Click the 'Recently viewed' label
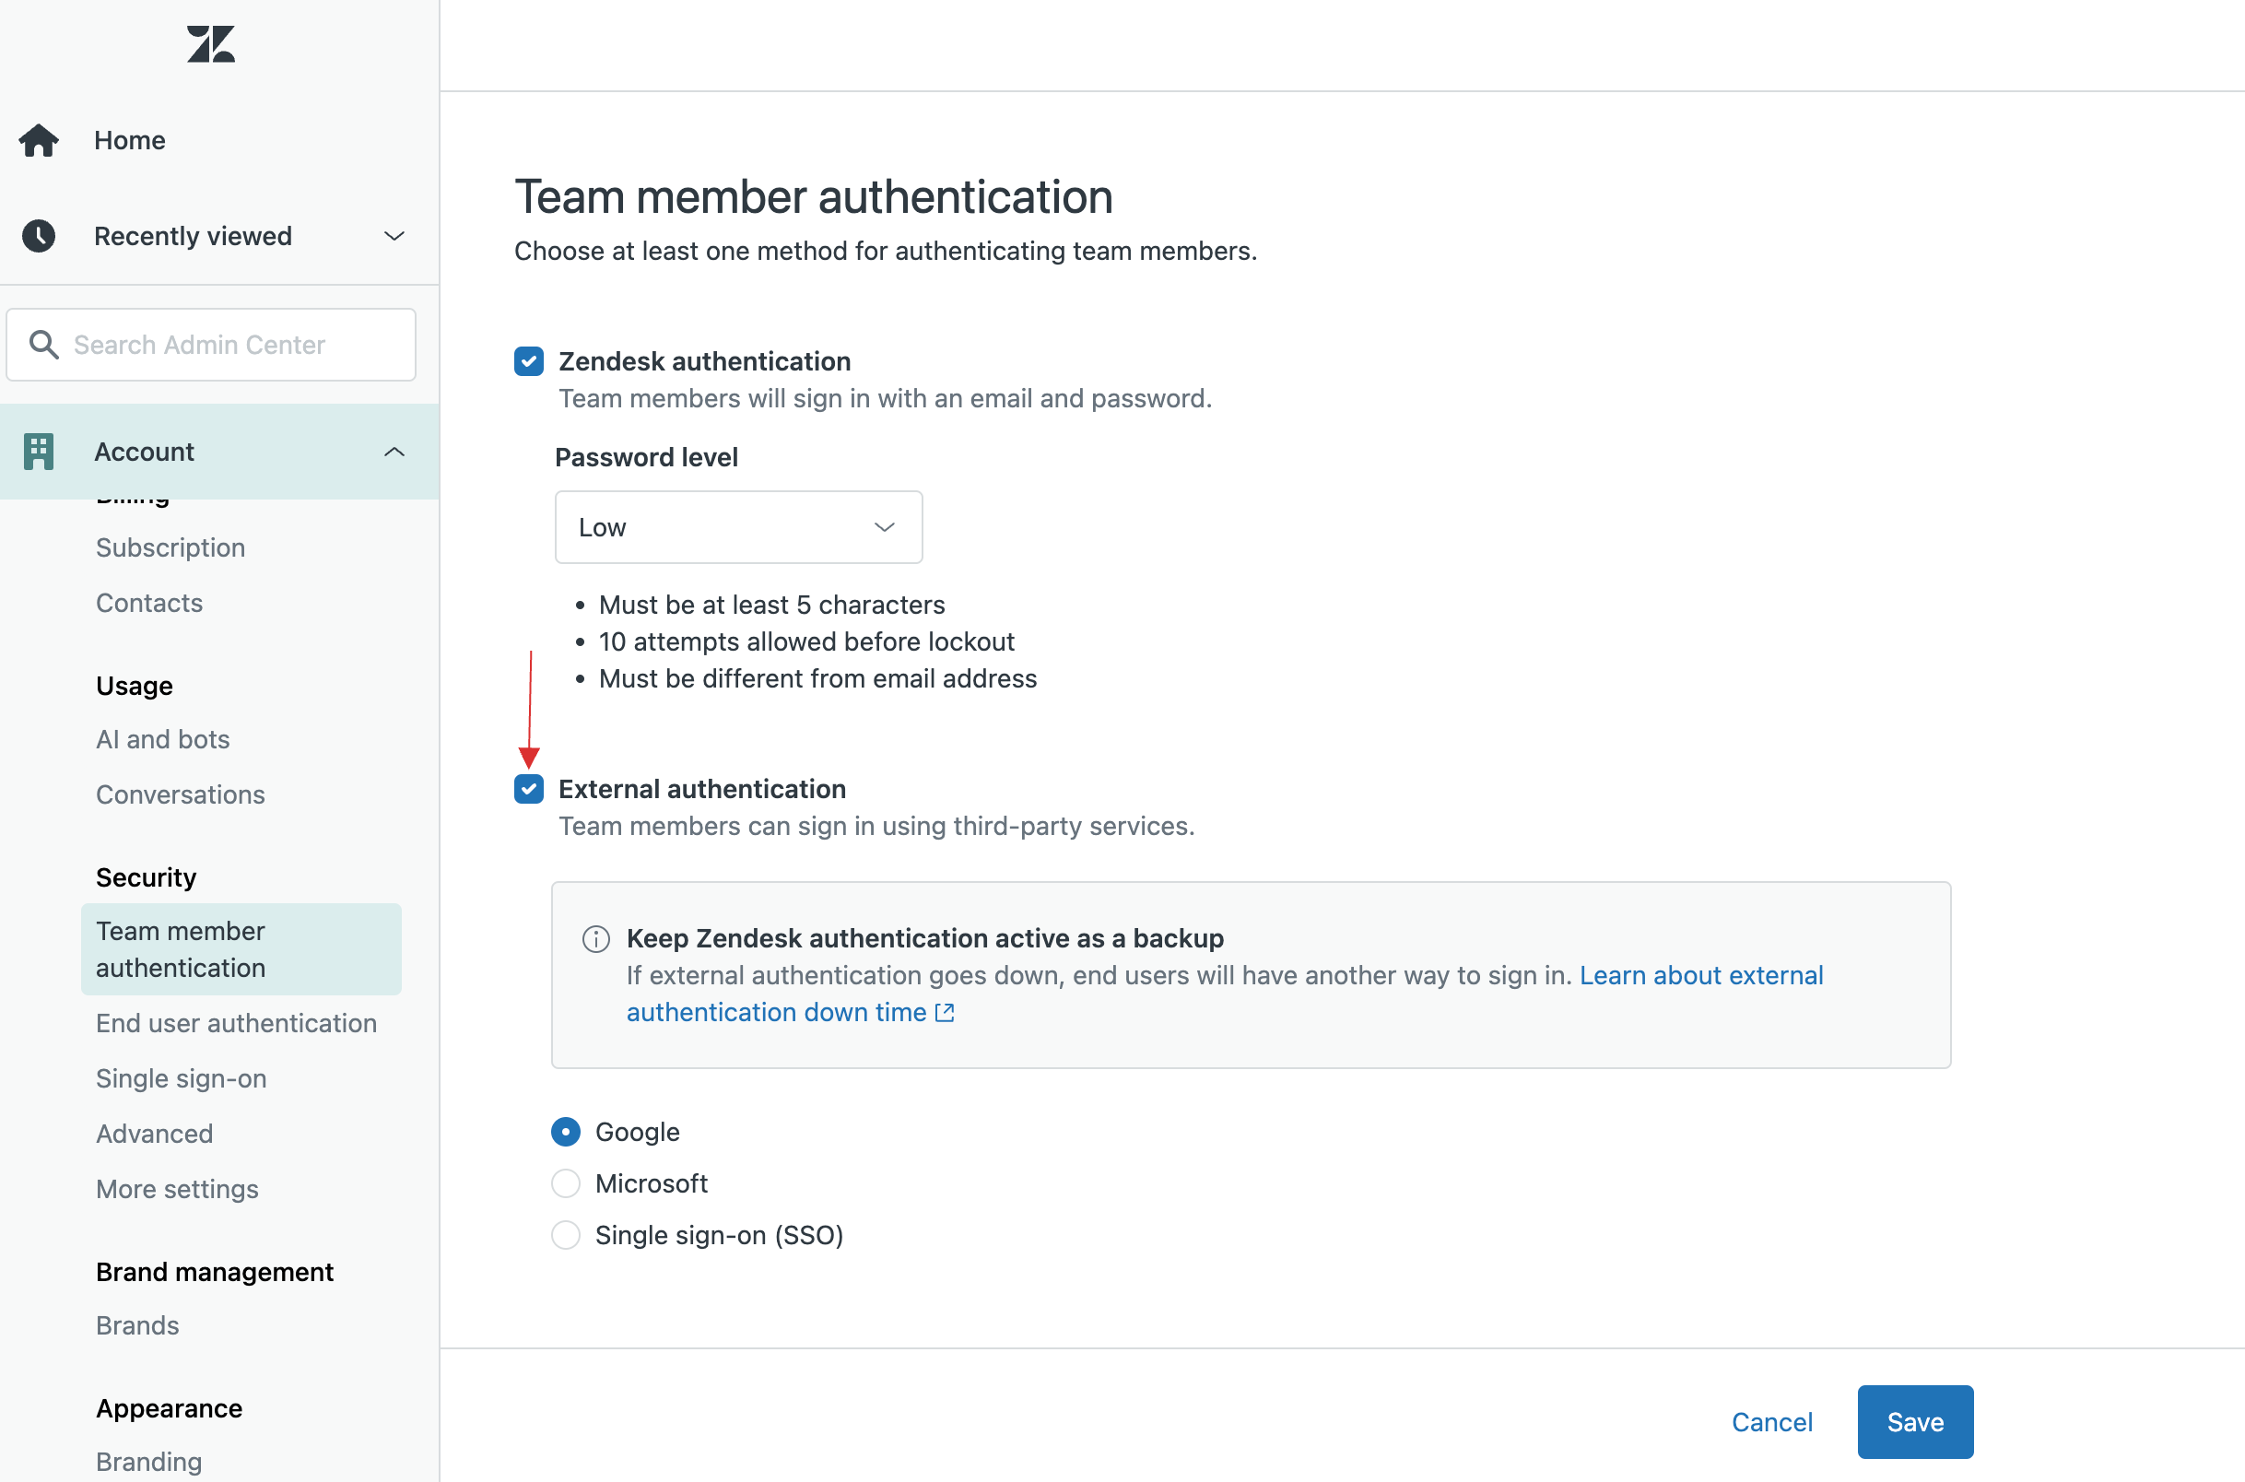This screenshot has height=1482, width=2245. coord(193,235)
